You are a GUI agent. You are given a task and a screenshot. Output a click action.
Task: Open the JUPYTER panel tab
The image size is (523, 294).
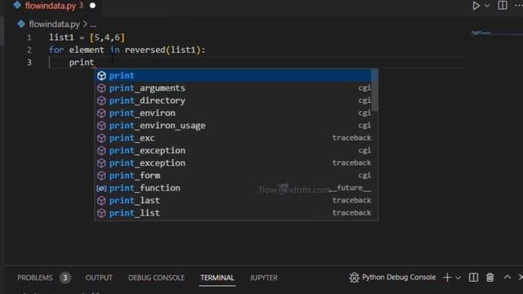point(263,278)
